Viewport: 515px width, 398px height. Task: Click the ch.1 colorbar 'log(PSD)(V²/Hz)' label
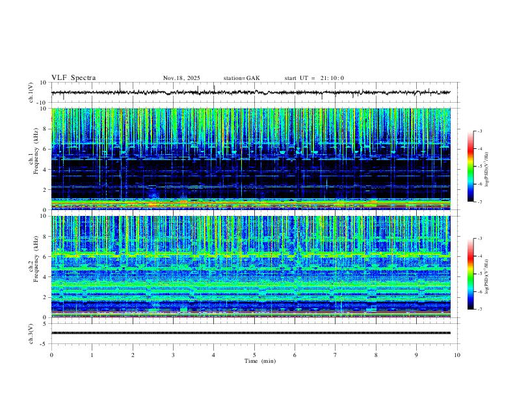pyautogui.click(x=486, y=169)
